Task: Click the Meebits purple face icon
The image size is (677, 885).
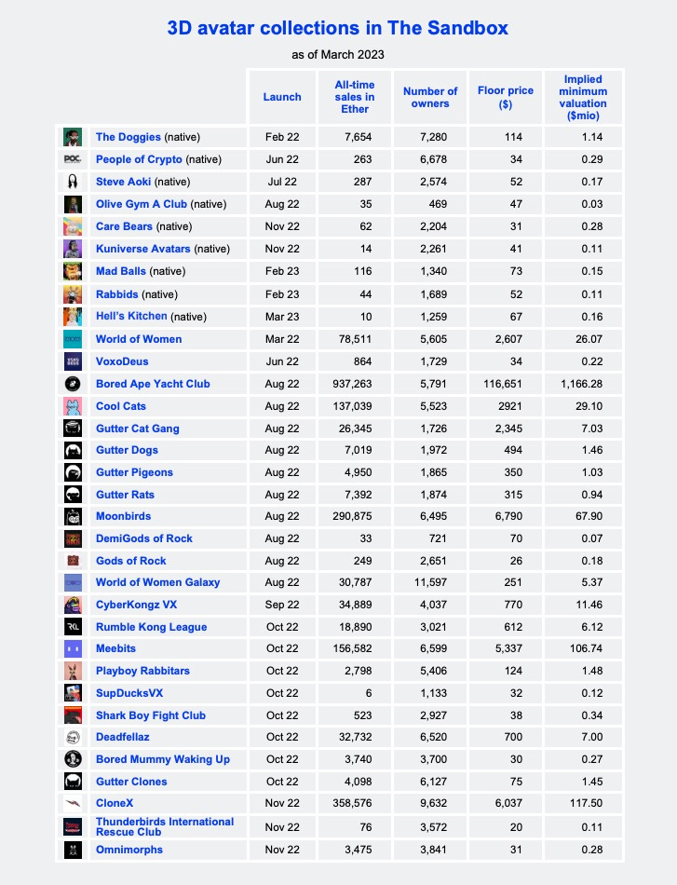Action: [73, 649]
